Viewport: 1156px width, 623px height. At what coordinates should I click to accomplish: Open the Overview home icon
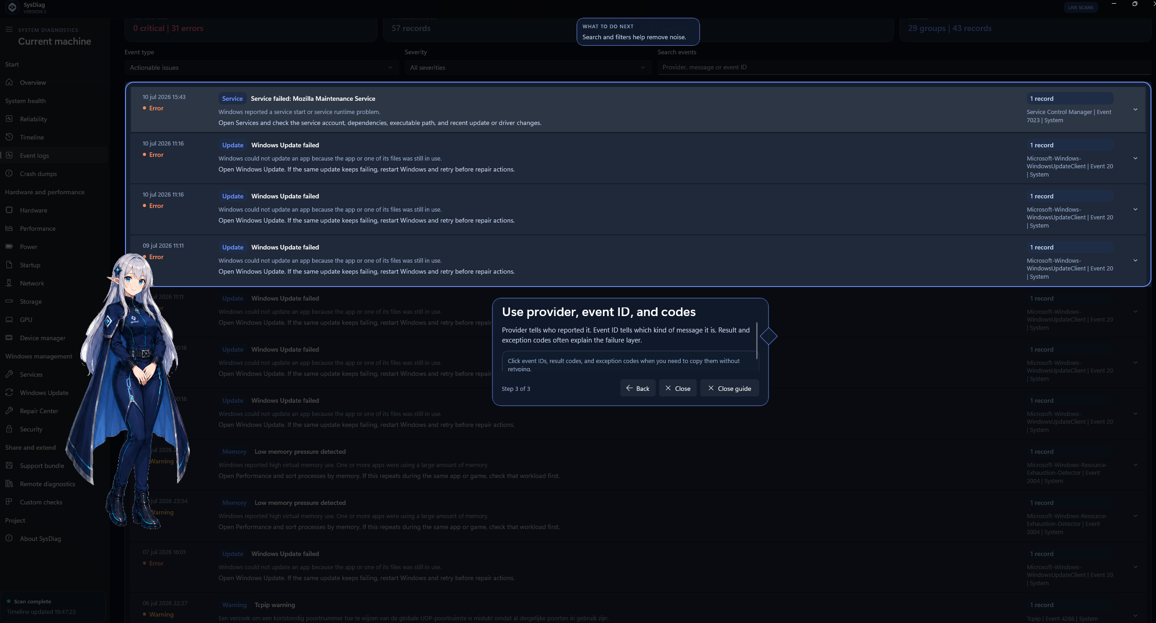[9, 82]
